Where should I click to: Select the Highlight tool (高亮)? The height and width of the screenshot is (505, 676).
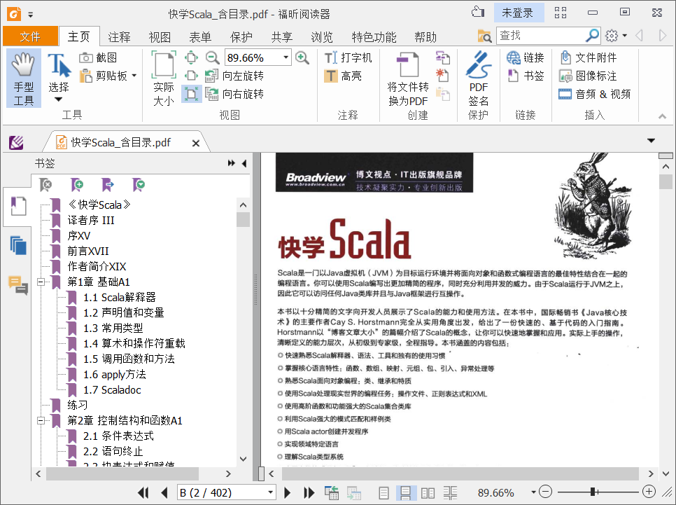pos(343,76)
